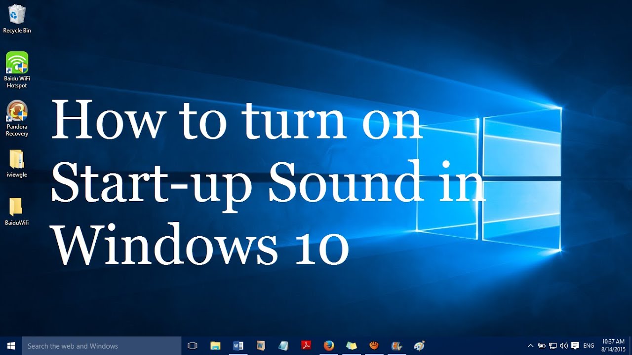Open File Explorer from the taskbar
632x355 pixels.
[215, 346]
